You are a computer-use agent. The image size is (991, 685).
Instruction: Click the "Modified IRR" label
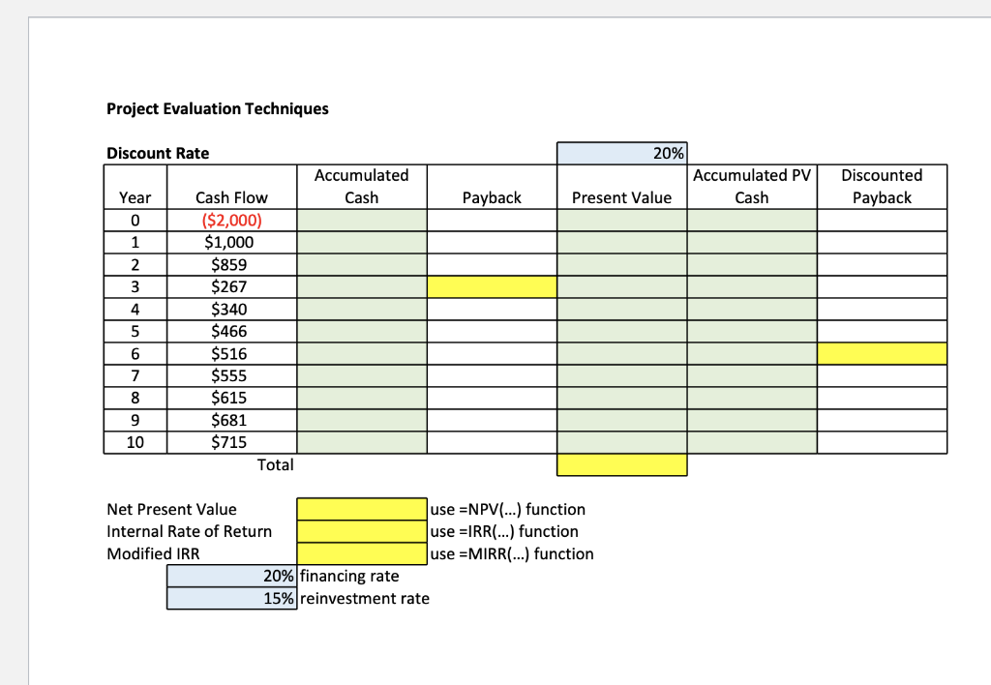click(x=154, y=554)
